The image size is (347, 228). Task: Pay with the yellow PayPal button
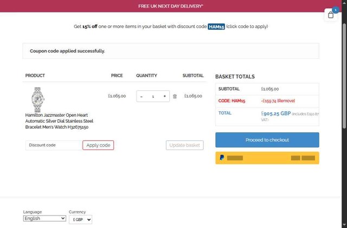pos(267,158)
